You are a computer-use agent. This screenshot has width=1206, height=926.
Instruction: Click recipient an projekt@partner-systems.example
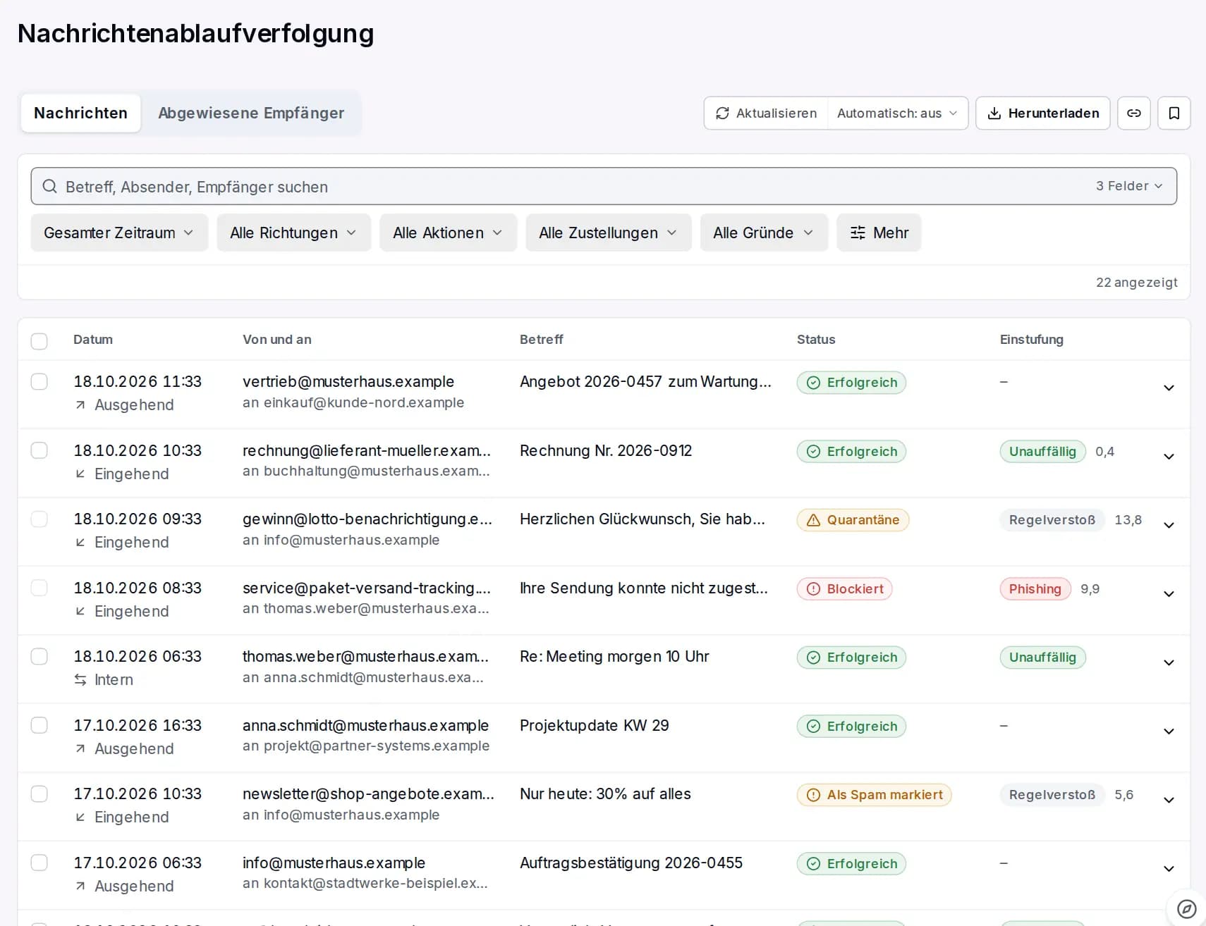[x=366, y=746]
